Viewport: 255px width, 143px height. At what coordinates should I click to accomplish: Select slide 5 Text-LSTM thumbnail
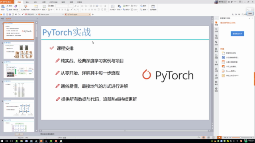click(19, 108)
